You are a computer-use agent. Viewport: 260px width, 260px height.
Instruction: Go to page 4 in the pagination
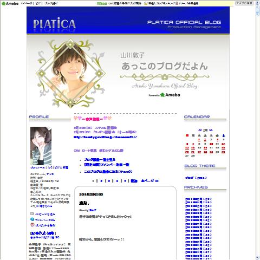[117, 181]
